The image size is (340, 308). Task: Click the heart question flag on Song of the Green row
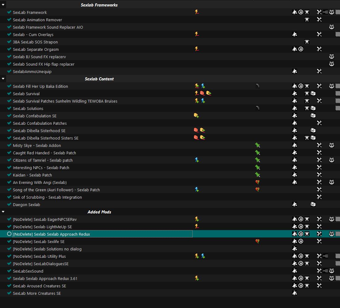point(257,189)
